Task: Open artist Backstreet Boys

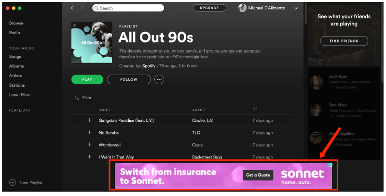Action: pyautogui.click(x=207, y=157)
